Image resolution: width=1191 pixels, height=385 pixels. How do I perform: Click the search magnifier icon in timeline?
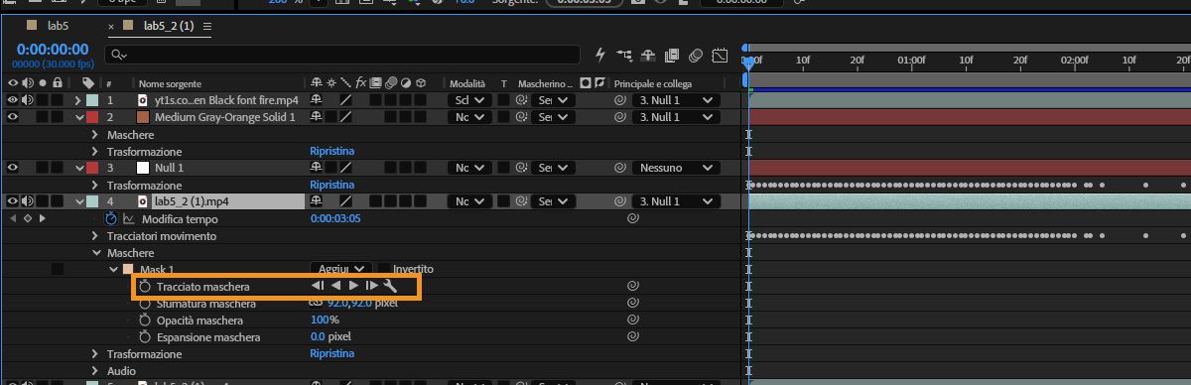click(x=118, y=55)
